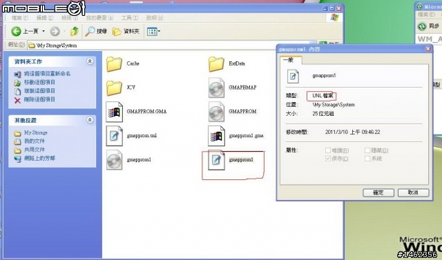Select the JCV folder icon
The height and width of the screenshot is (260, 442).
pyautogui.click(x=114, y=88)
